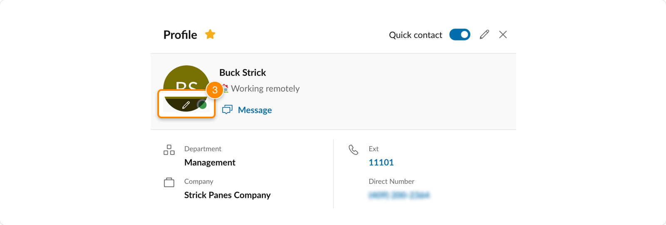Click the chat bubble icon beside Message
Screen dimensions: 666x225
227,110
